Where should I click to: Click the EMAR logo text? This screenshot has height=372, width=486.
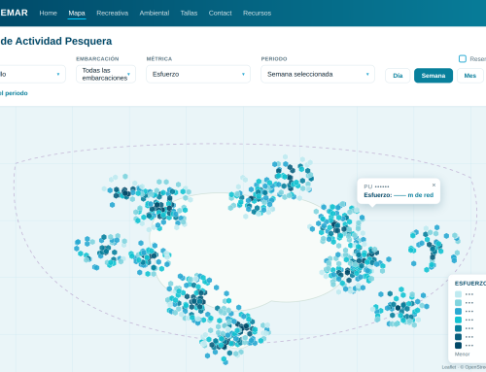coord(14,13)
